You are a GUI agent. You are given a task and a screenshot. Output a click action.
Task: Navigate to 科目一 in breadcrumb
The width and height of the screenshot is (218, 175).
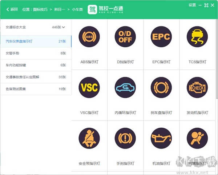click(60, 9)
